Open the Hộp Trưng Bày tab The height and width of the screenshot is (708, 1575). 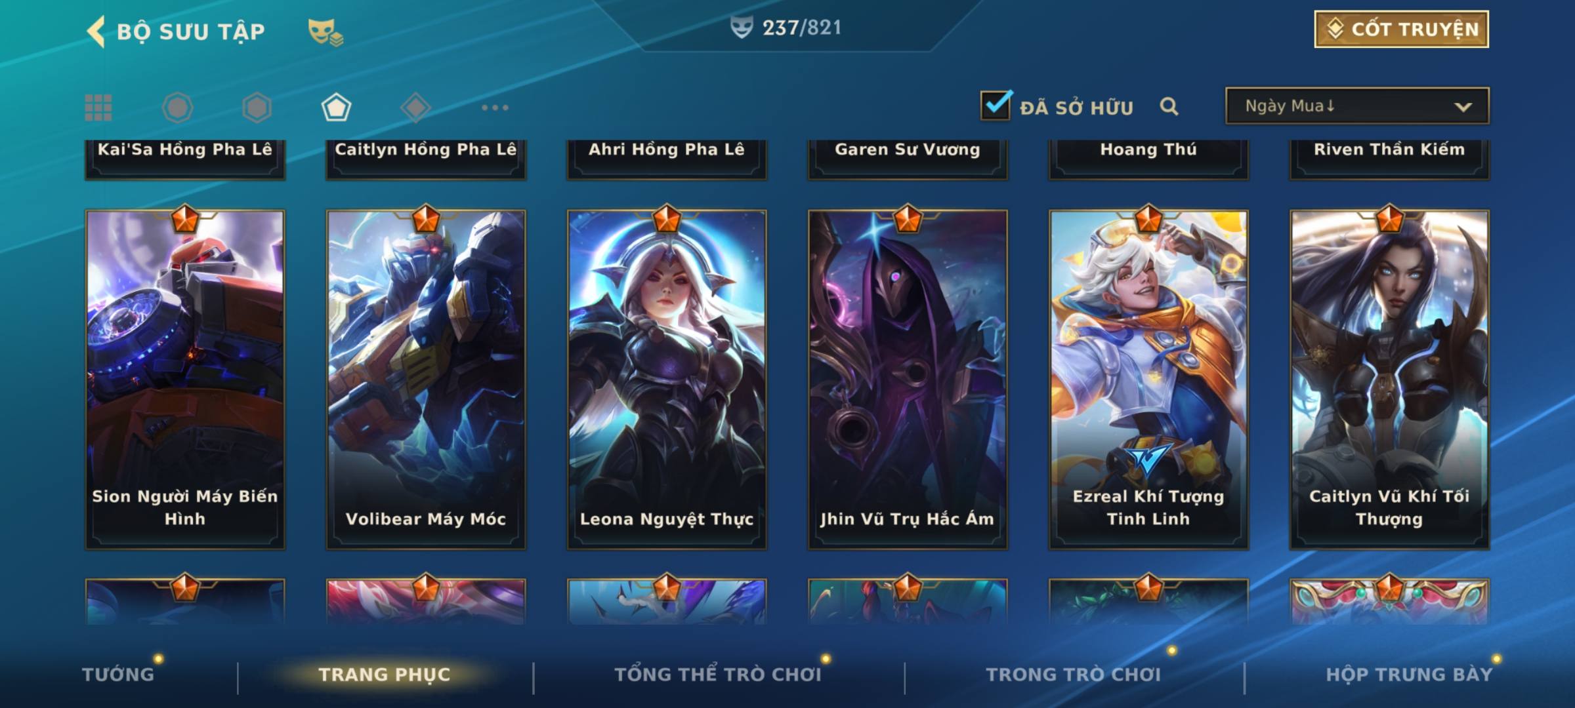[1409, 674]
